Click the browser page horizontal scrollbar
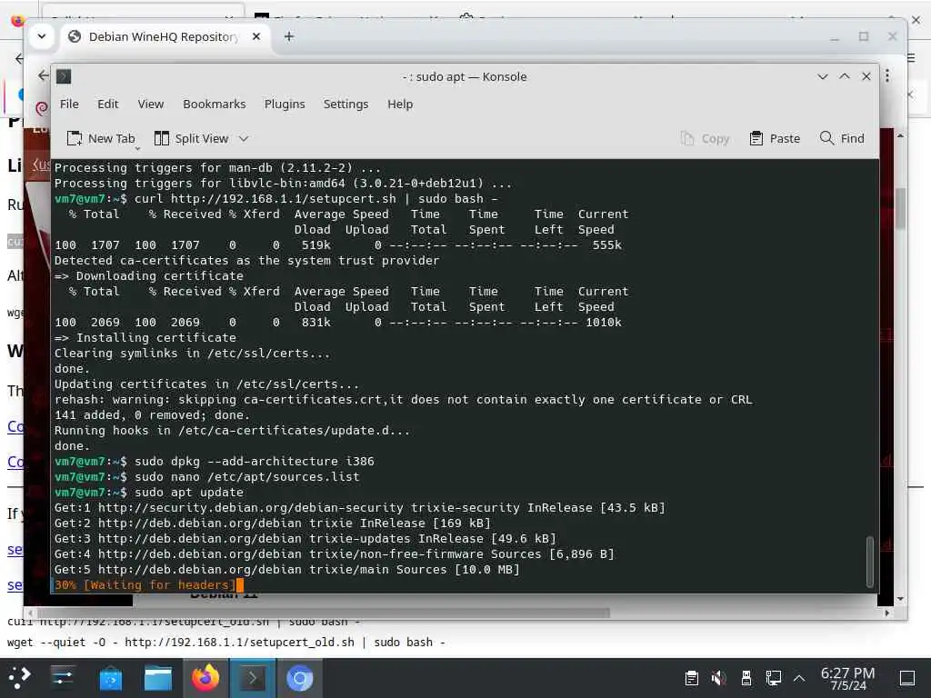 [324, 613]
